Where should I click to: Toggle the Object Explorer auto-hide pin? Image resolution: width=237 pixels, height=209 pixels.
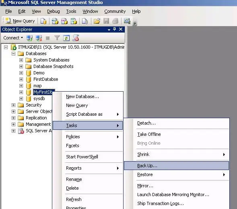point(115,29)
